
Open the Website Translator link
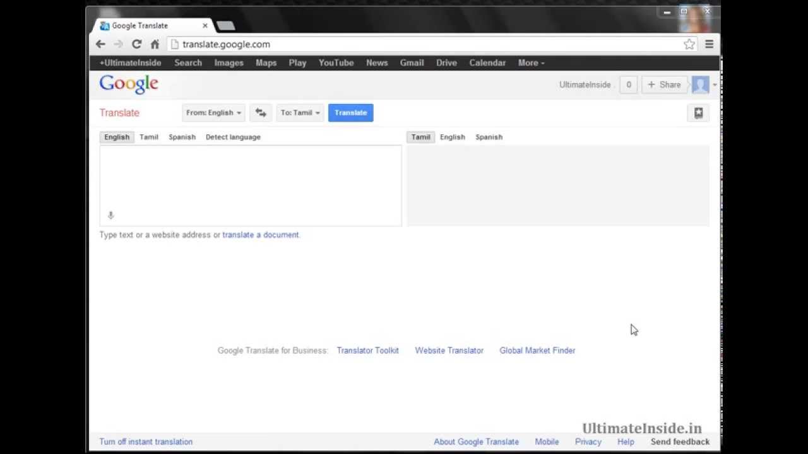pos(449,351)
